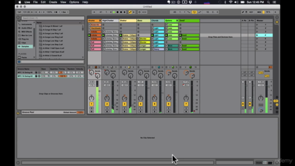Toggle track 4 activator button
This screenshot has width=295, height=166.
click(141, 104)
